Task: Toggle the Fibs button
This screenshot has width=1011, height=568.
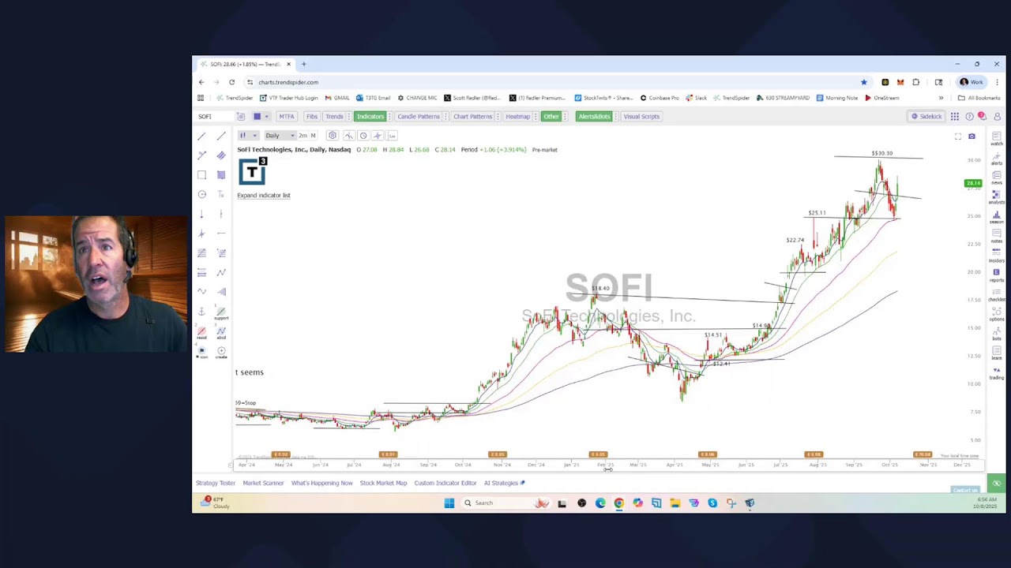Action: click(x=312, y=117)
